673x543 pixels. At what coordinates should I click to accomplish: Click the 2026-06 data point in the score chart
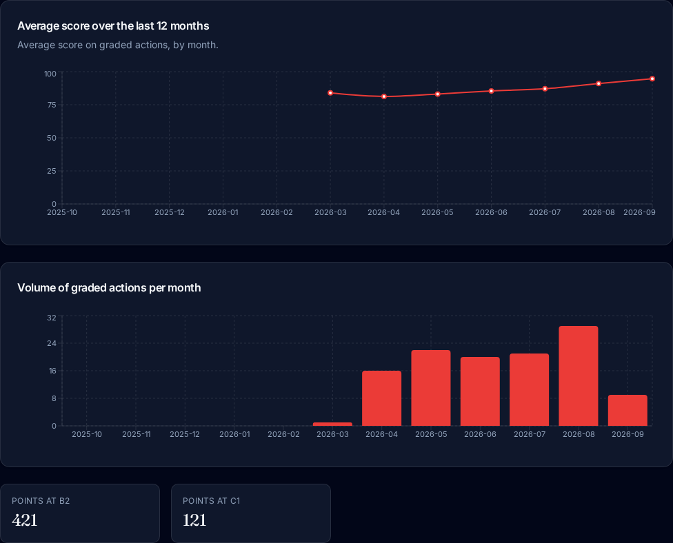click(x=492, y=91)
